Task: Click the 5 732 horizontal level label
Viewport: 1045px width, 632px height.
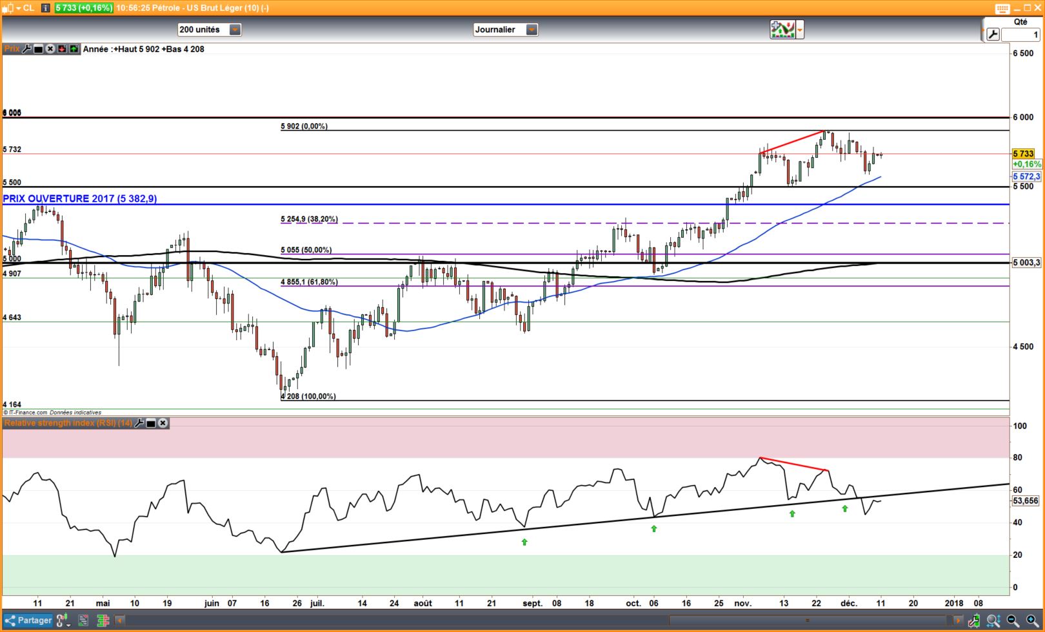Action: point(12,149)
